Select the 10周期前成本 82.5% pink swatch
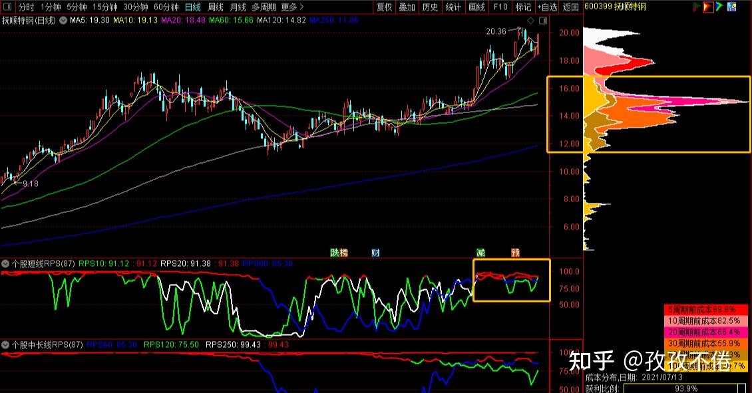 (706, 321)
